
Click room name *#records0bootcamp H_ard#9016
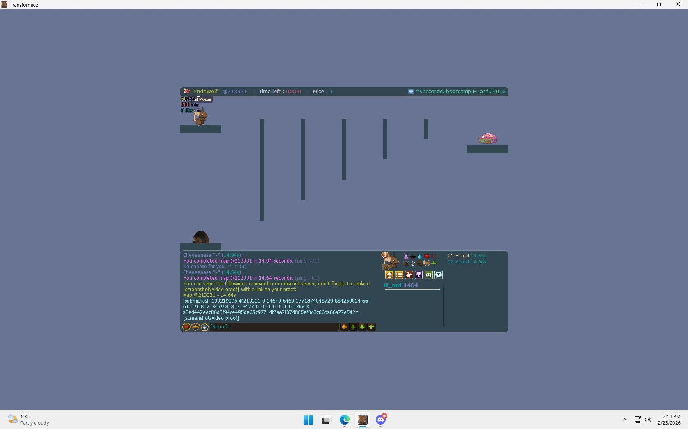click(x=461, y=91)
